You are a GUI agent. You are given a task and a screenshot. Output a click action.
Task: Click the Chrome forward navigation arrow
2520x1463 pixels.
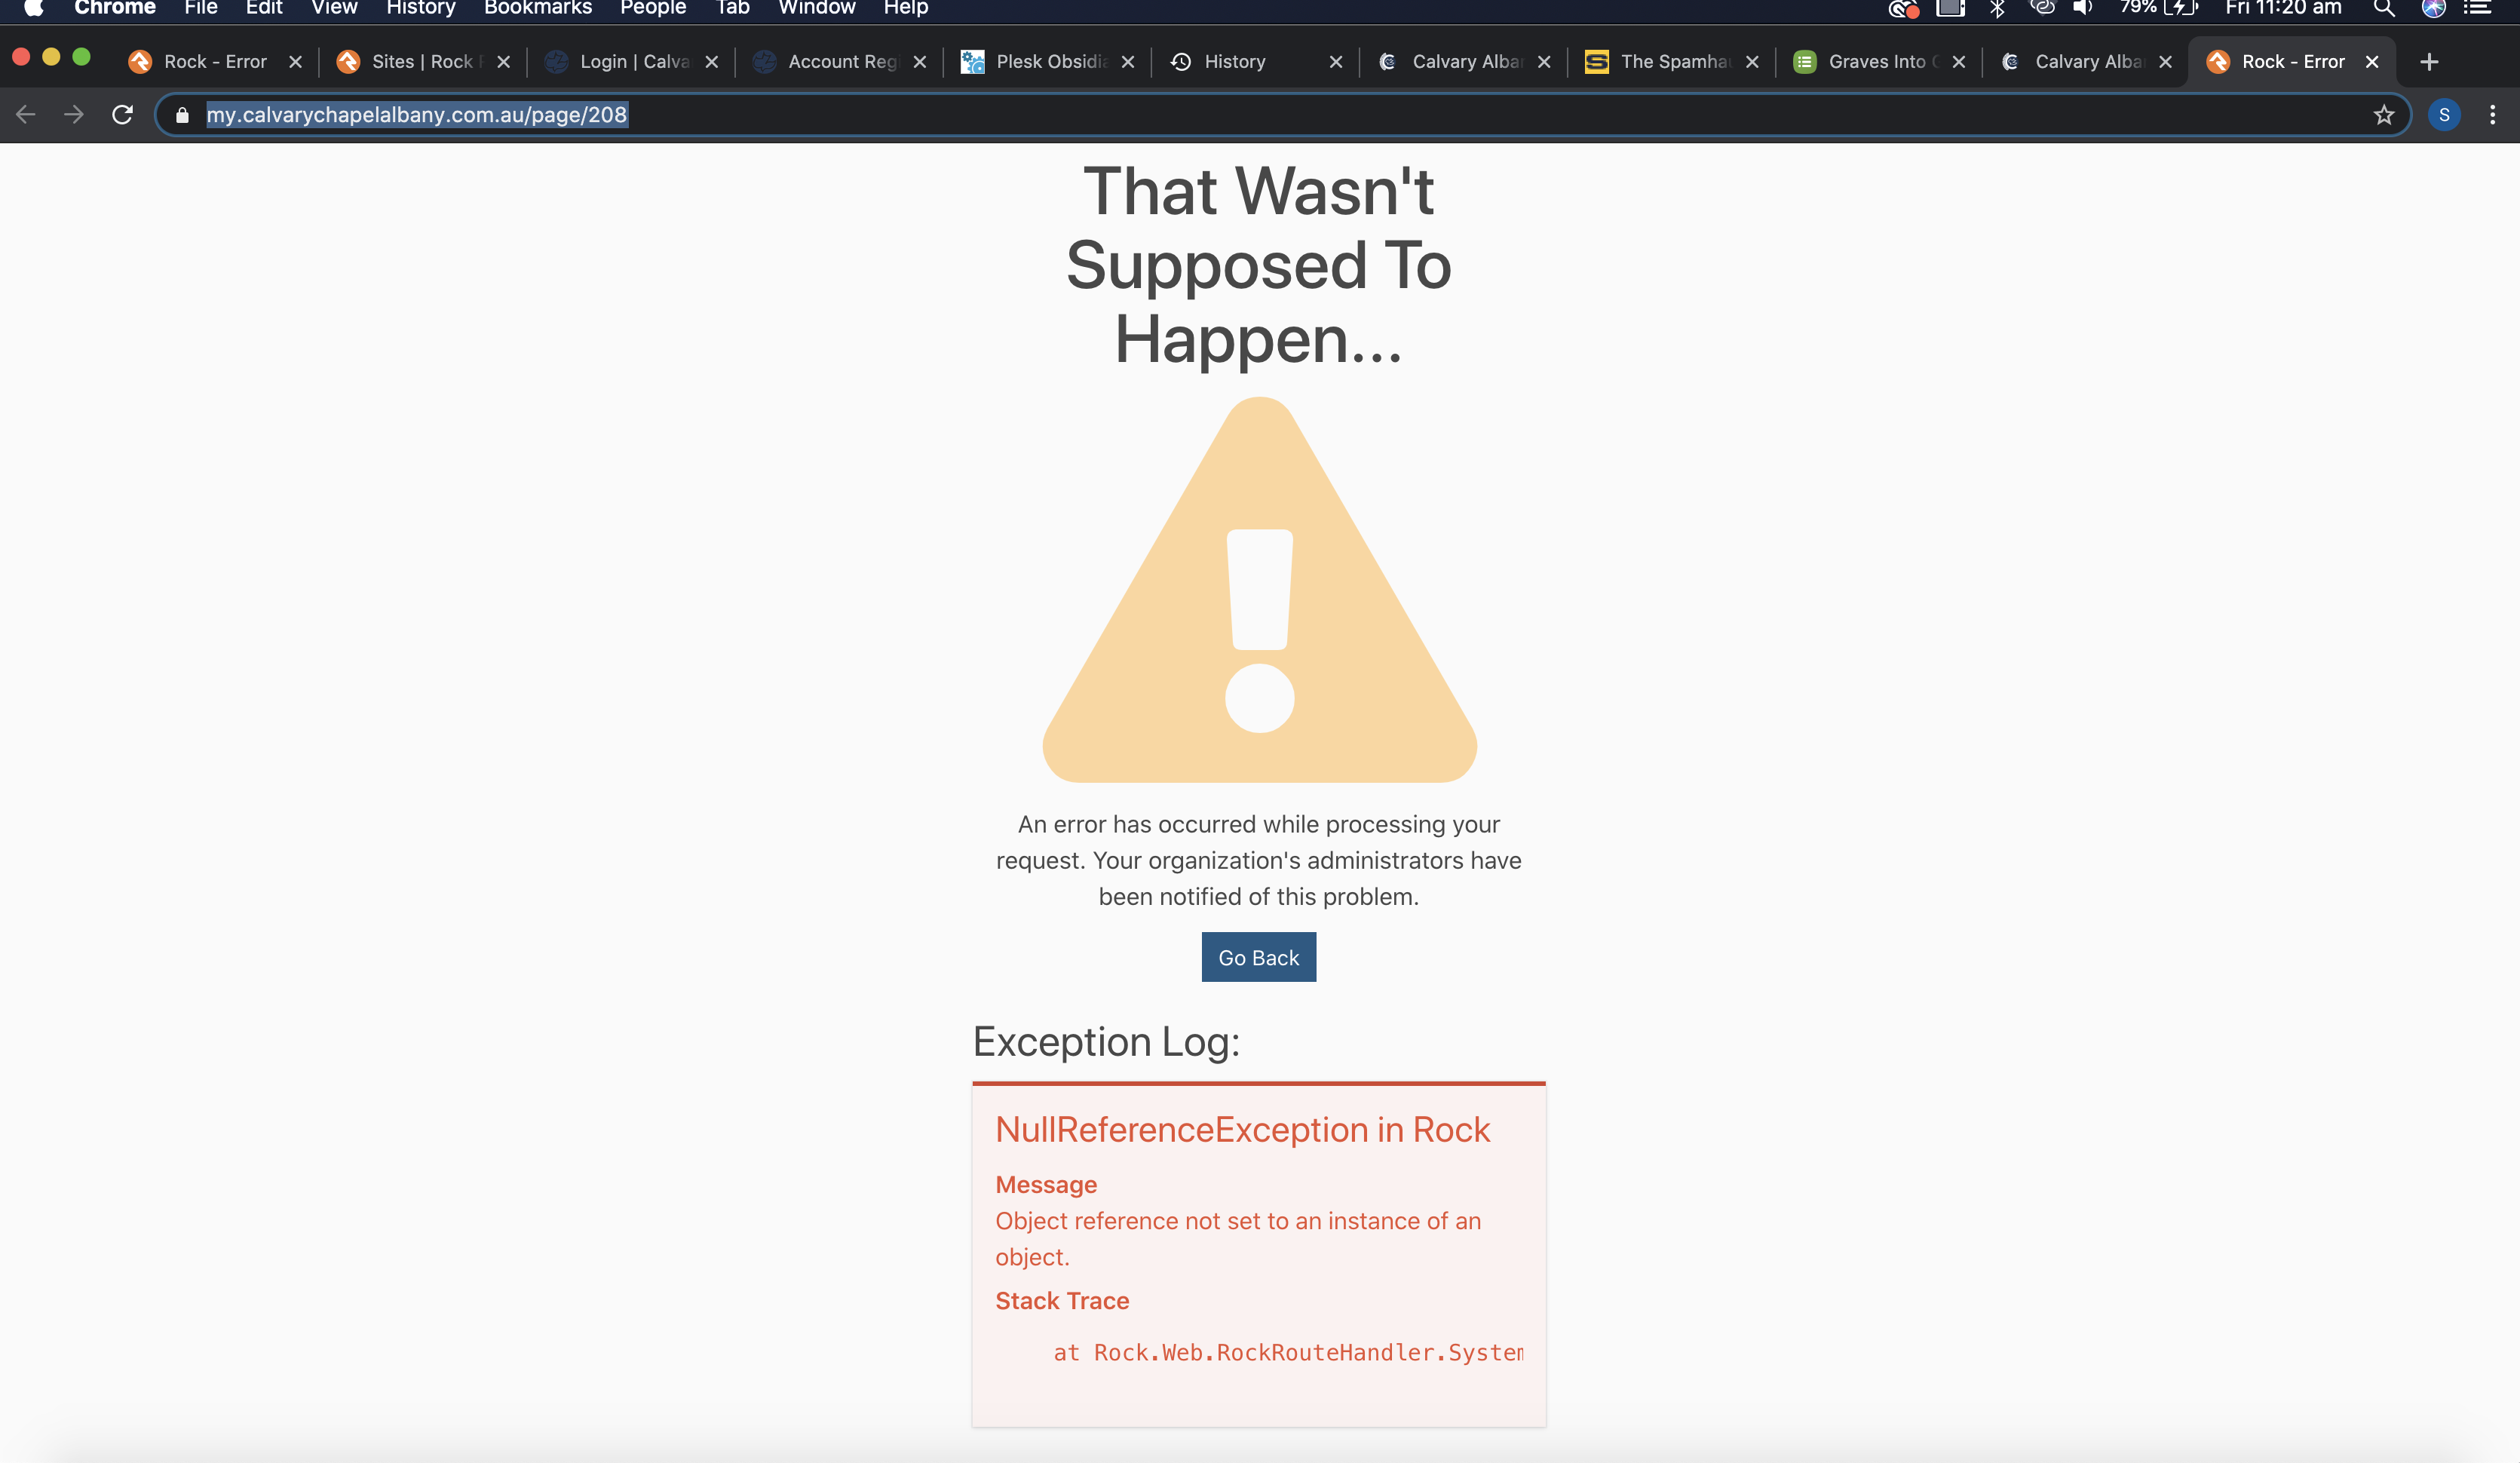point(73,115)
